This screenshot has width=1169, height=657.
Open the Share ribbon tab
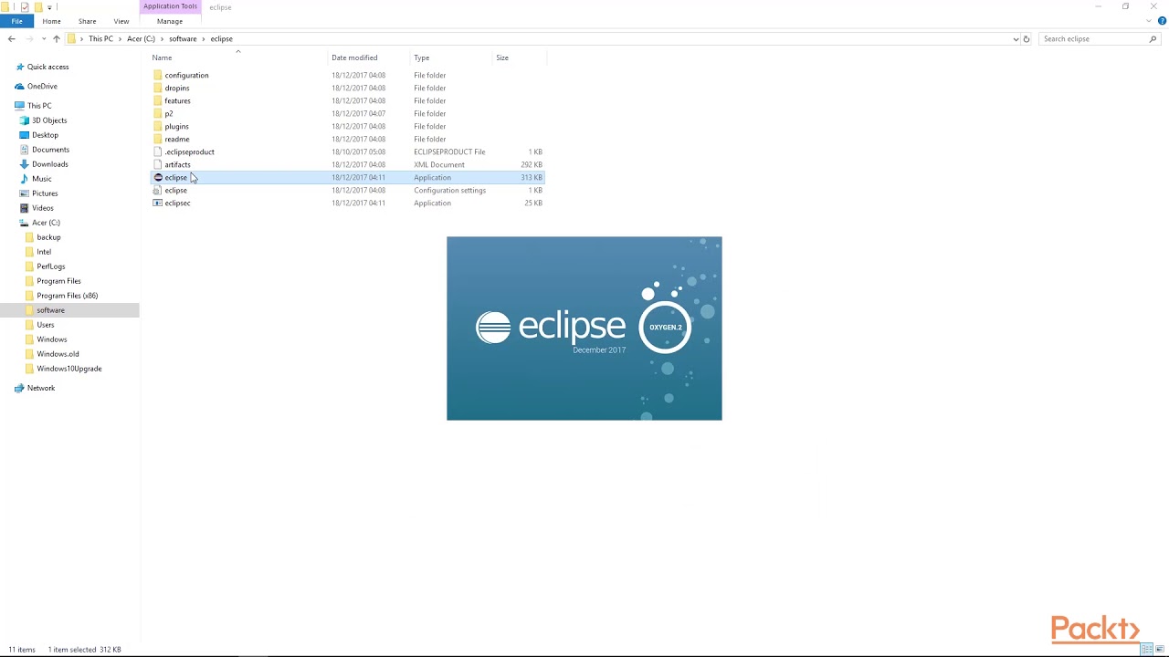coord(88,21)
